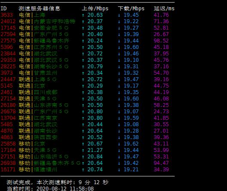
Task: Click upload speed value "20.84"
Action: pos(95,157)
